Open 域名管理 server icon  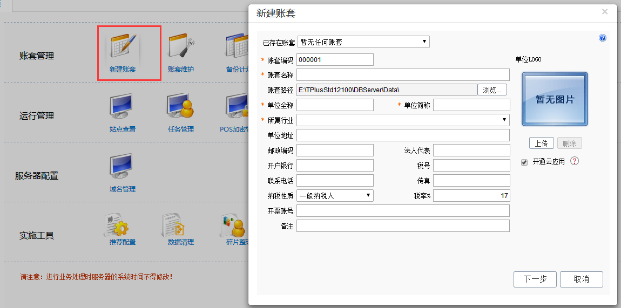click(x=122, y=168)
